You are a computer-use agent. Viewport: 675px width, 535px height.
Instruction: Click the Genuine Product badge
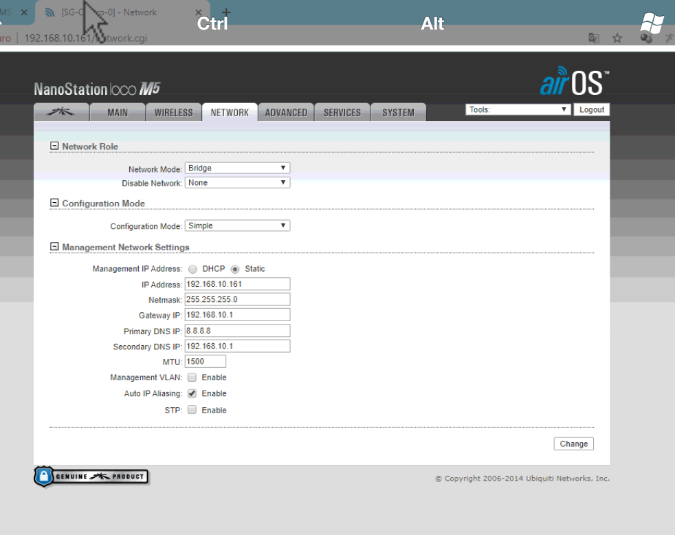point(91,477)
